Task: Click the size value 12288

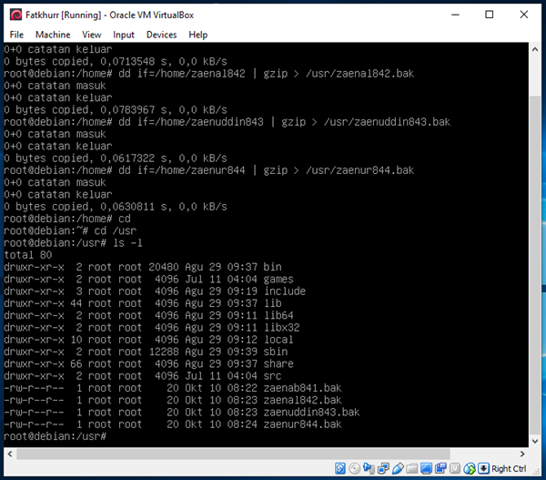Action: pyautogui.click(x=164, y=352)
